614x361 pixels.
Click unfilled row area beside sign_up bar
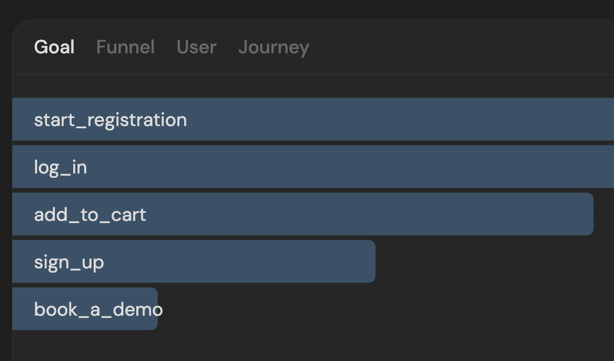point(494,261)
